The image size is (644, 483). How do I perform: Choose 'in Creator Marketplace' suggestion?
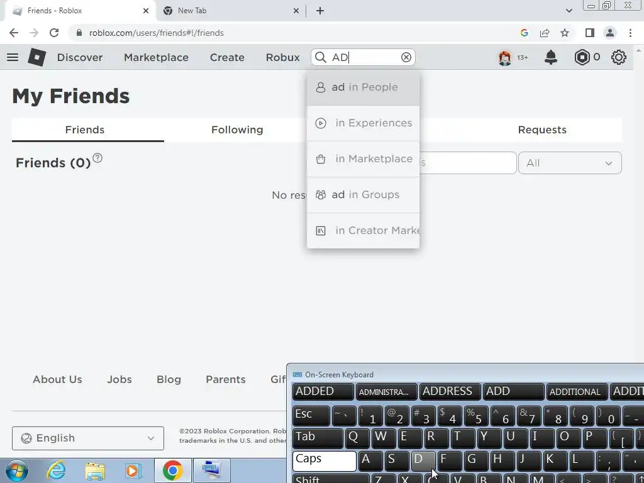click(x=363, y=230)
